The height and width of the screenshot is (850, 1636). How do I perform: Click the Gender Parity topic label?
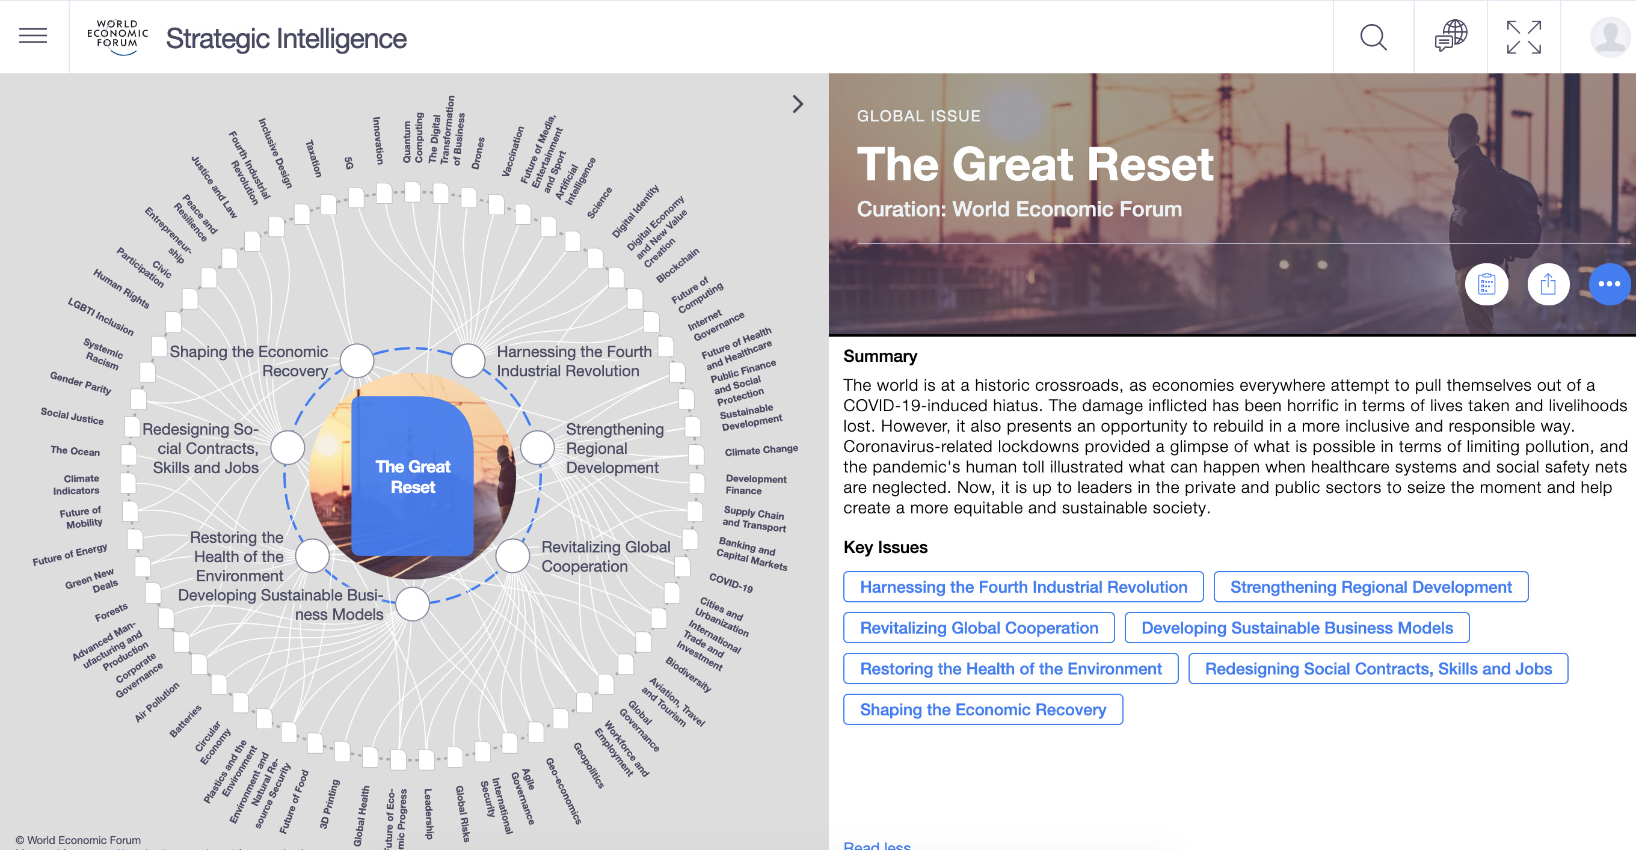point(81,383)
